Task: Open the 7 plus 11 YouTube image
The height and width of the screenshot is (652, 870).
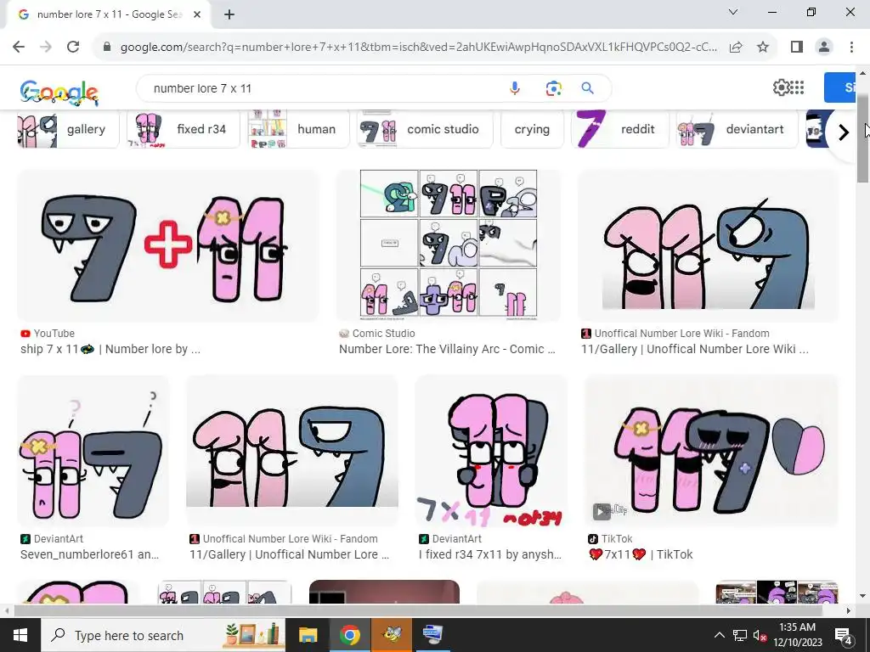Action: pyautogui.click(x=168, y=245)
